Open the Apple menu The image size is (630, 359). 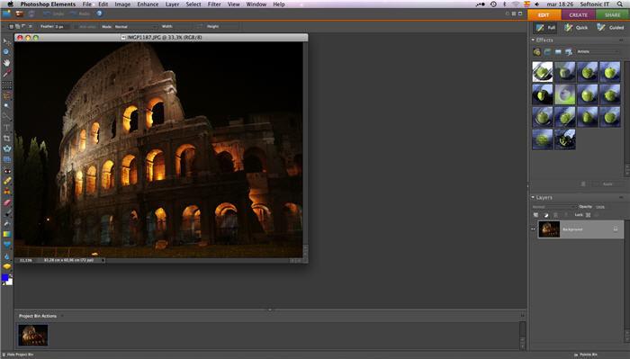(11, 4)
